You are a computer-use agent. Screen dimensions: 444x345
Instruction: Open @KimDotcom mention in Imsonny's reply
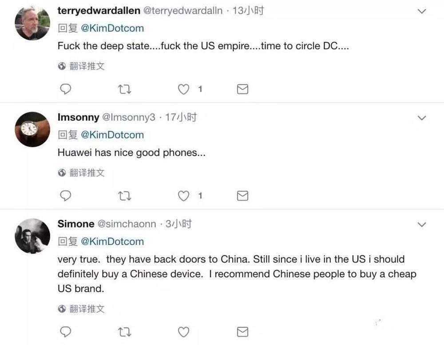112,135
